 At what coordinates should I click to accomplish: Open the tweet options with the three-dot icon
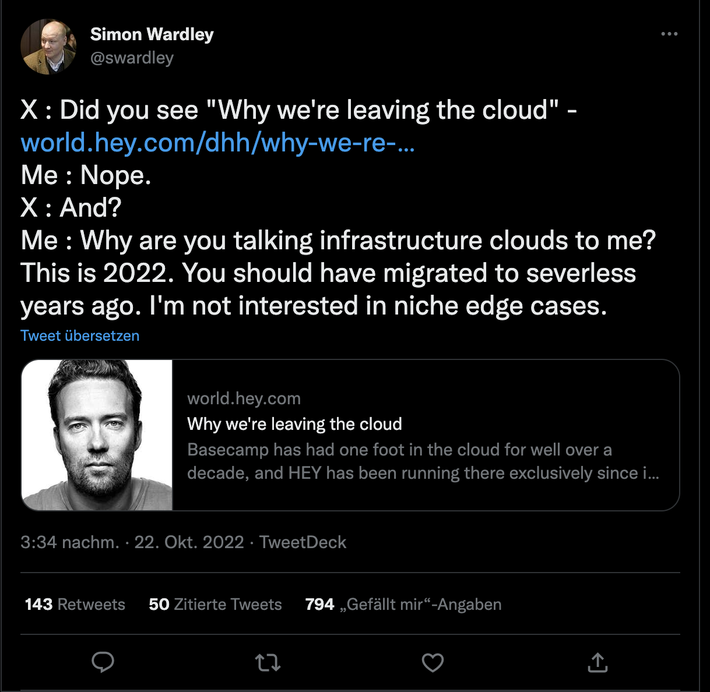click(669, 34)
